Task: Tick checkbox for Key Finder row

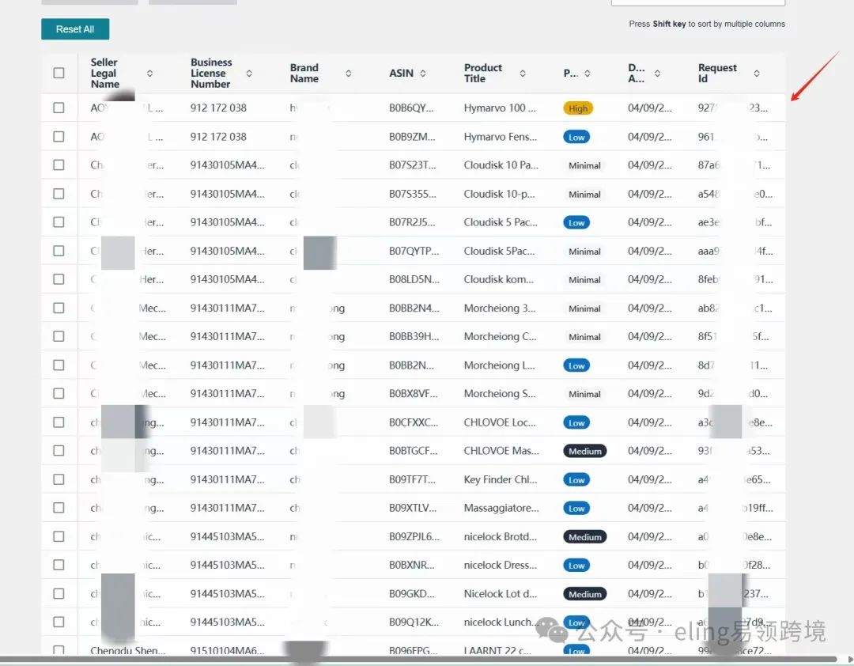Action: point(59,479)
